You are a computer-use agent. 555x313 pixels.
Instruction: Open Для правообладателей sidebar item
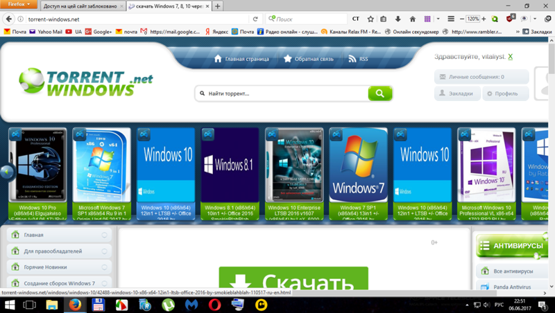click(59, 251)
